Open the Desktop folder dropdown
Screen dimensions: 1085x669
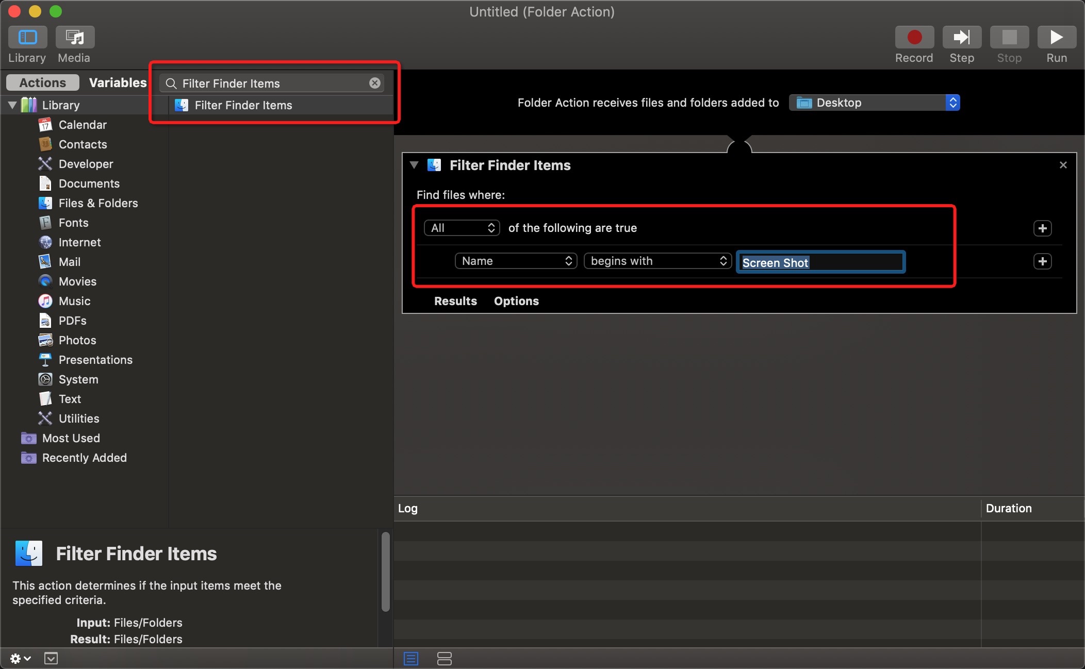click(874, 103)
